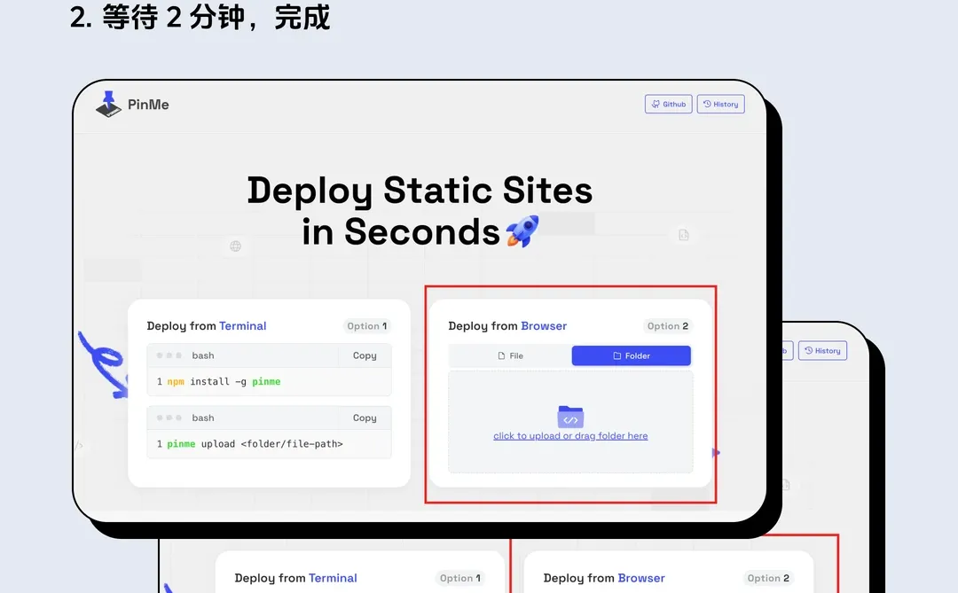The width and height of the screenshot is (958, 593).
Task: Click the code-folder upload icon in the dropzone
Action: (569, 416)
